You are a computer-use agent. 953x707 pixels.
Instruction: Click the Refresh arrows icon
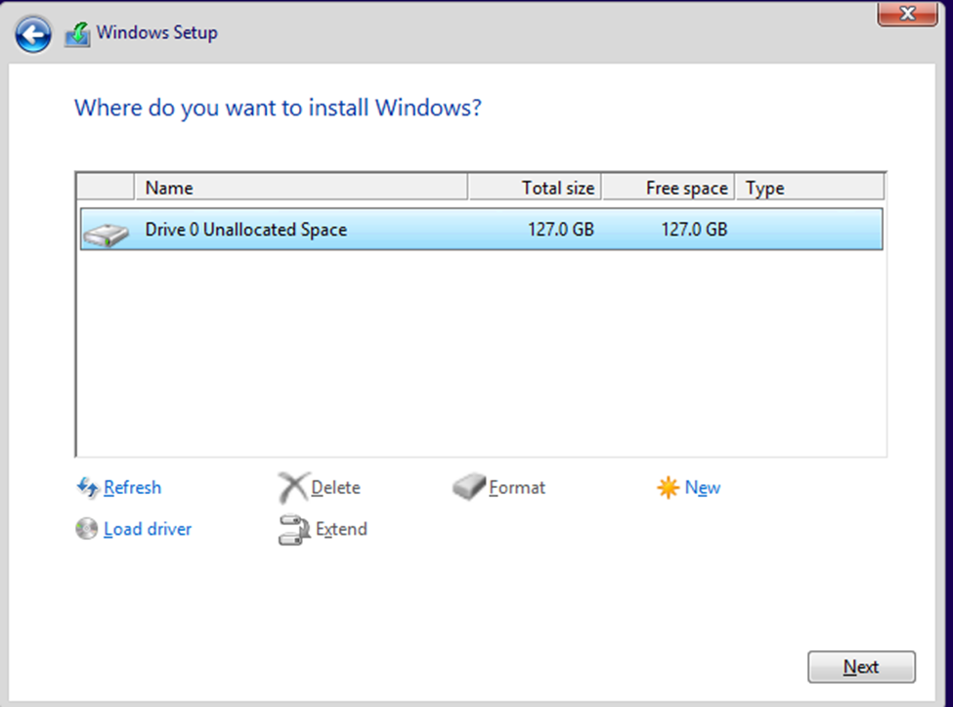87,488
